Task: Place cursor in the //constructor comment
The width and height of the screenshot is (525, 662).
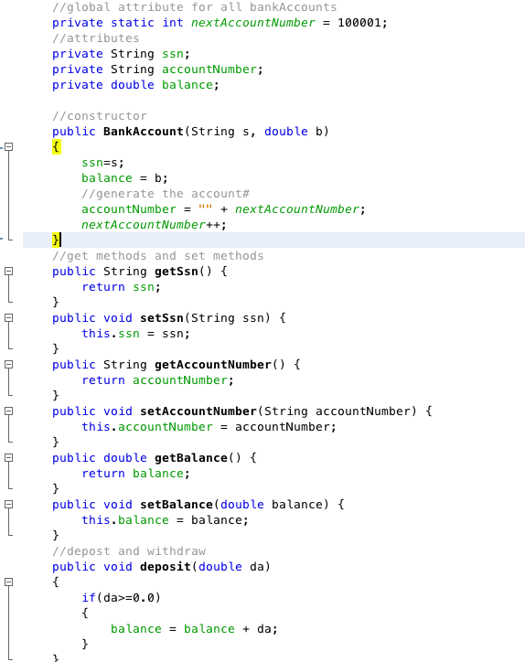Action: (x=100, y=116)
